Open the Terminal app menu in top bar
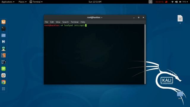The width and height of the screenshot is (190, 107). coord(36,2)
